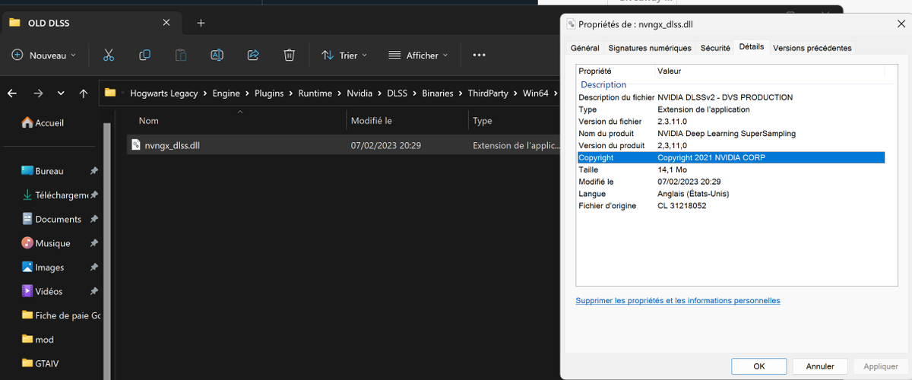Image resolution: width=912 pixels, height=380 pixels.
Task: Click Binaries in the breadcrumb path
Action: point(439,93)
